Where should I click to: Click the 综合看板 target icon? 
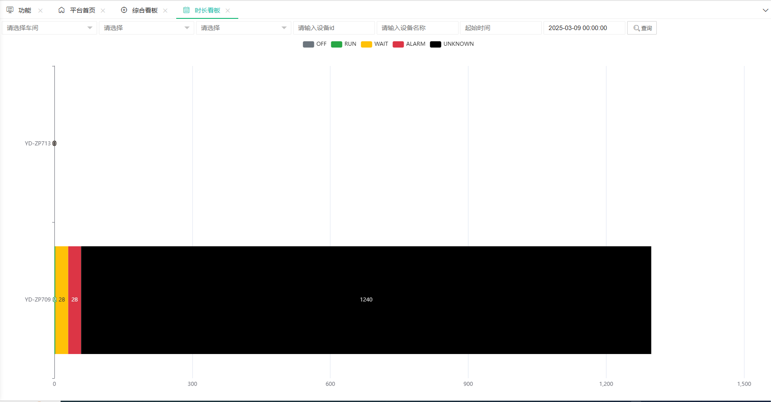coord(124,10)
